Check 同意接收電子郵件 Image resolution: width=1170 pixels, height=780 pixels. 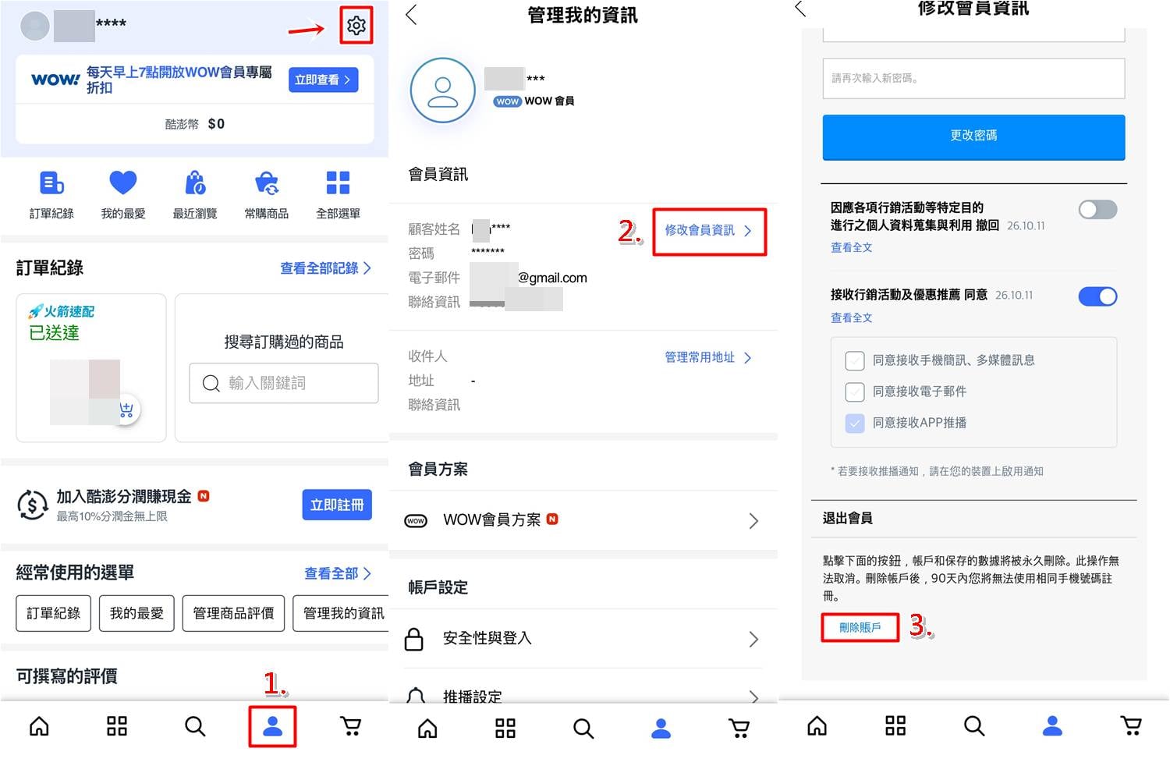point(855,392)
